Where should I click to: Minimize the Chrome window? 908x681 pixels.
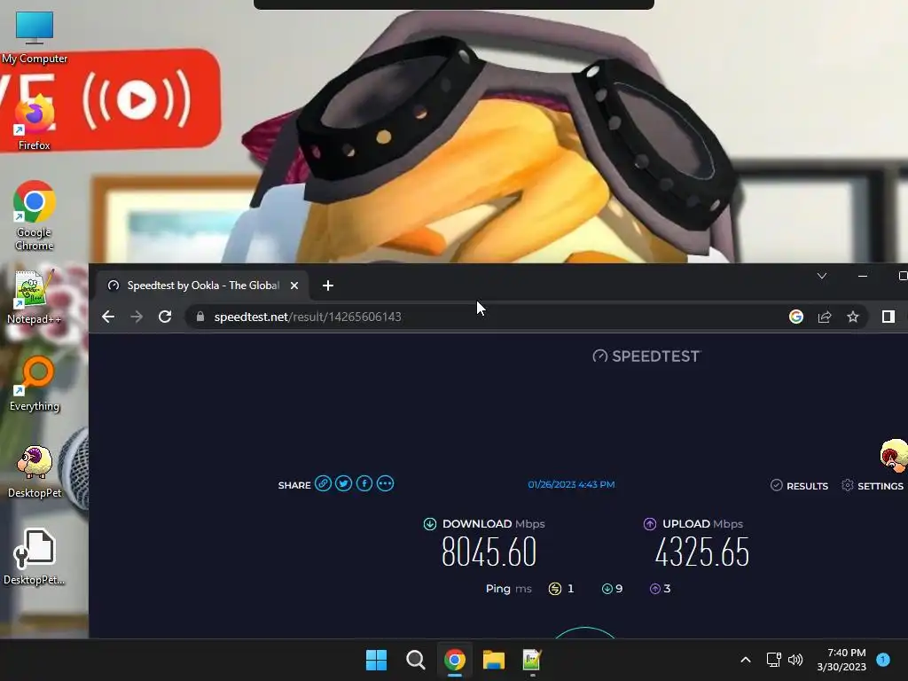pyautogui.click(x=863, y=276)
